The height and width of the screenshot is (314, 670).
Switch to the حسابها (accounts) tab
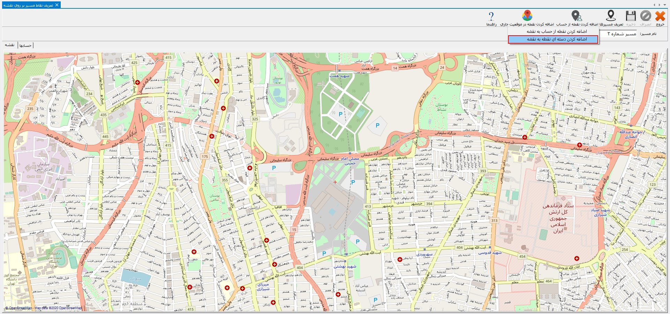[x=25, y=45]
